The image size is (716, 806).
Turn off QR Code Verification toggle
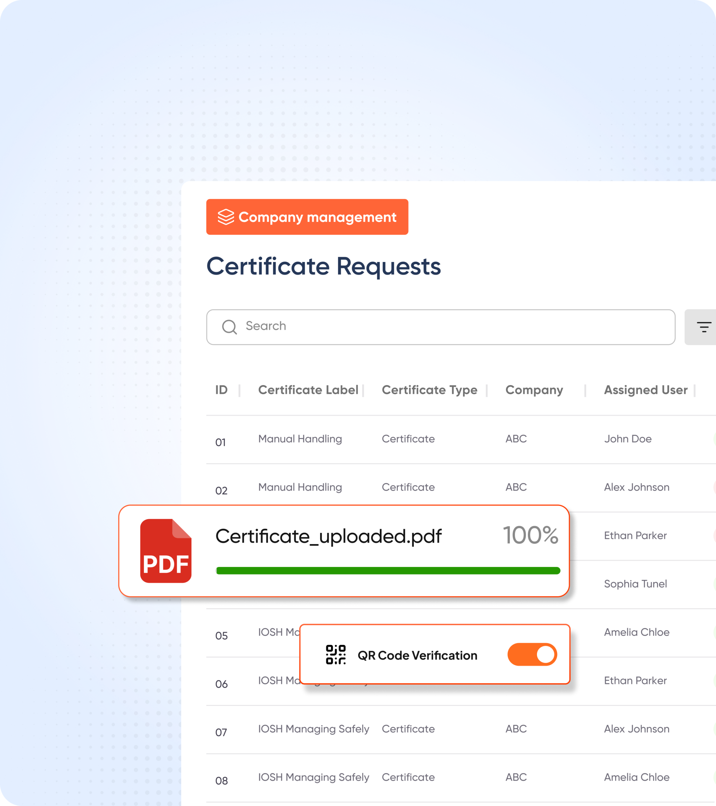pyautogui.click(x=532, y=655)
